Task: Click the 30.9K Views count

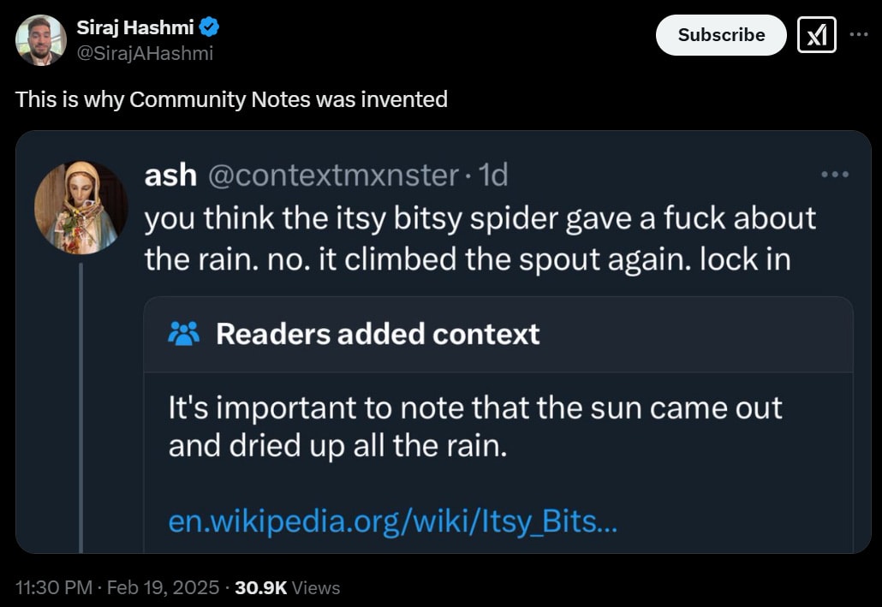Action: [288, 587]
